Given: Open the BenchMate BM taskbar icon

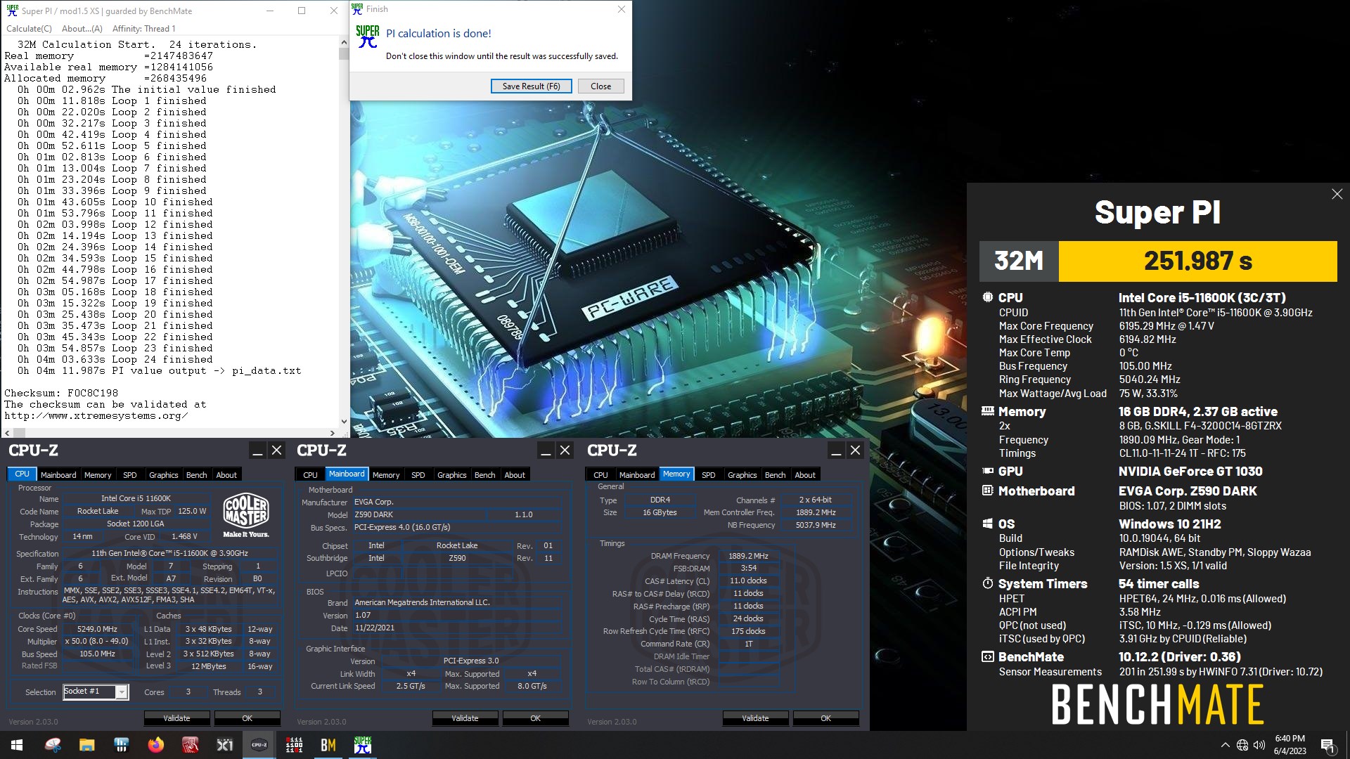Looking at the screenshot, I should 328,745.
